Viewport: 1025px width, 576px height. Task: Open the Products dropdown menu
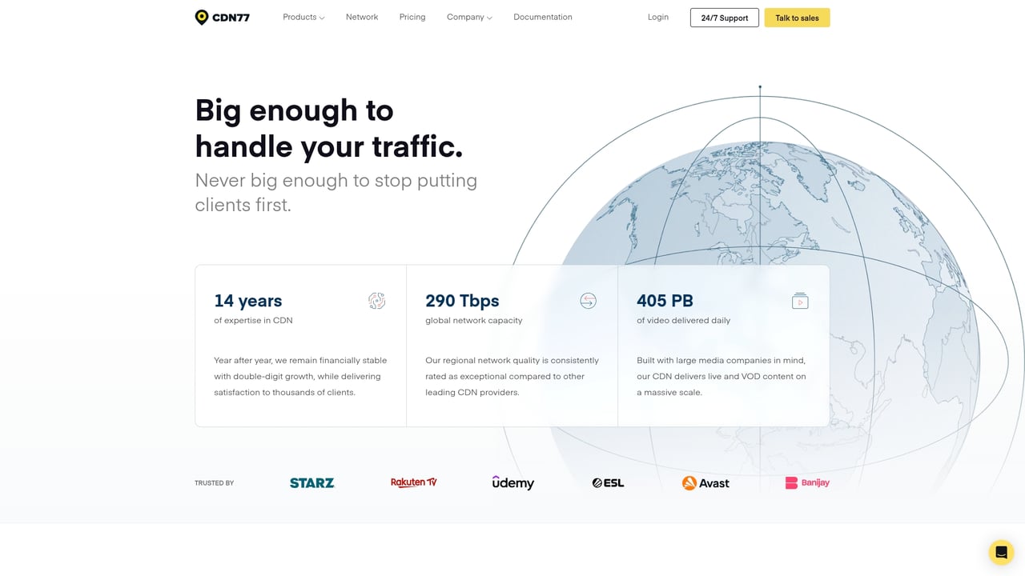click(x=303, y=17)
